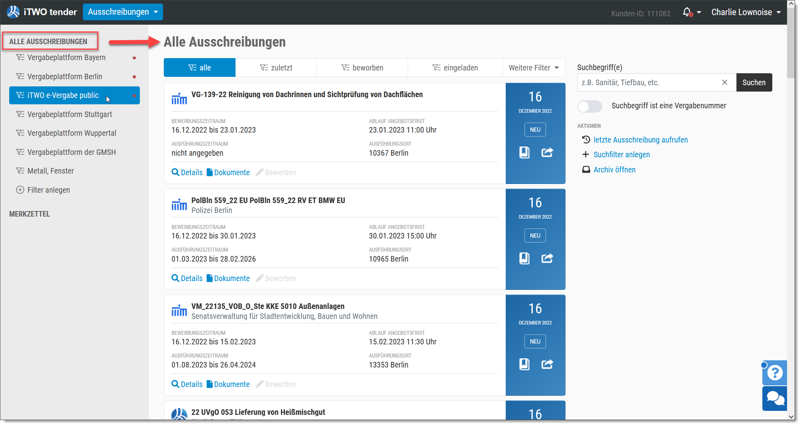Open Dokumente for VM_22135 Außenanlagen tender
801x426 pixels.
[228, 384]
